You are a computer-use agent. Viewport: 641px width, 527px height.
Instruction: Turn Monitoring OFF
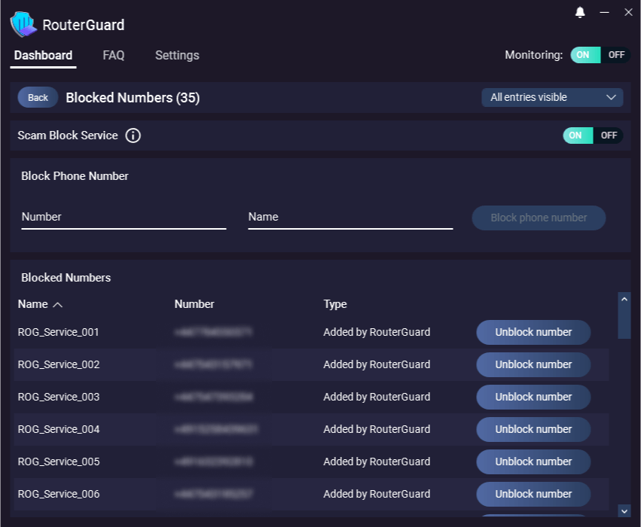(x=615, y=54)
